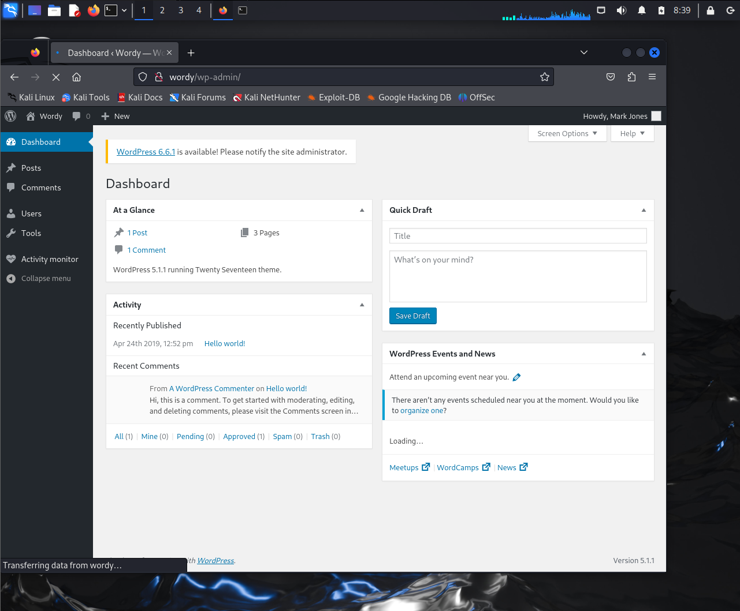Open a new browser tab with the plus button

click(191, 53)
